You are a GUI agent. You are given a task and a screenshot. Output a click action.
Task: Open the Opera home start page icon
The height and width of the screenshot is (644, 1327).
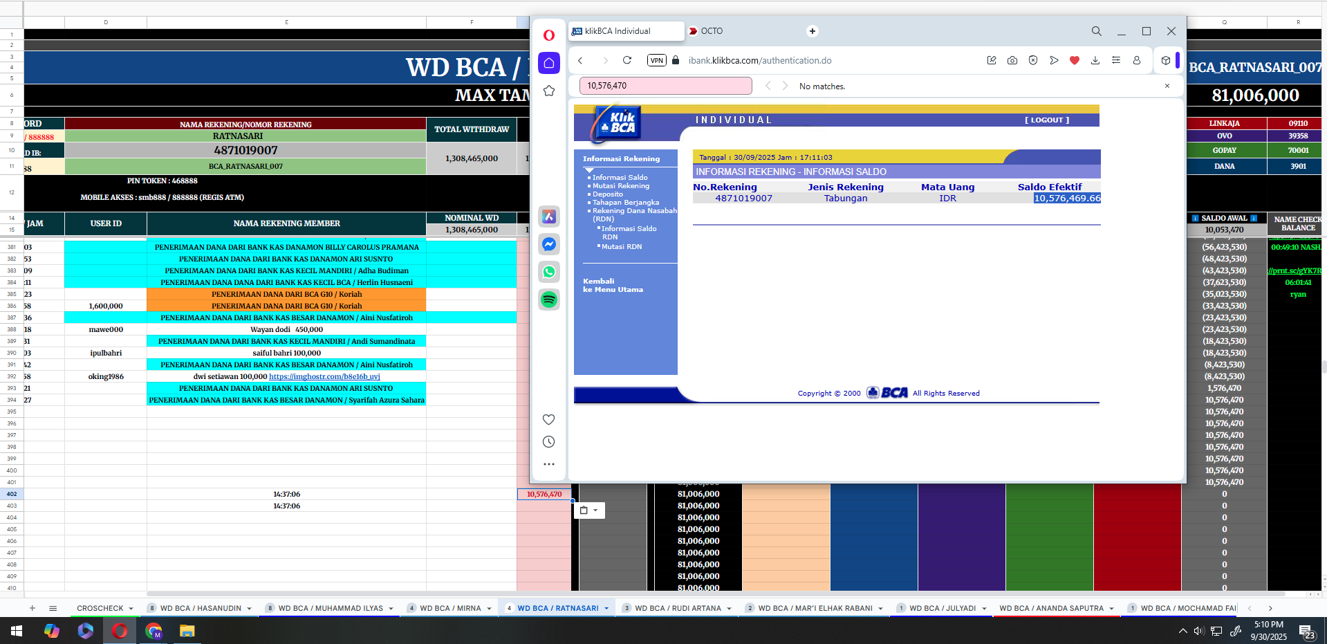[549, 63]
